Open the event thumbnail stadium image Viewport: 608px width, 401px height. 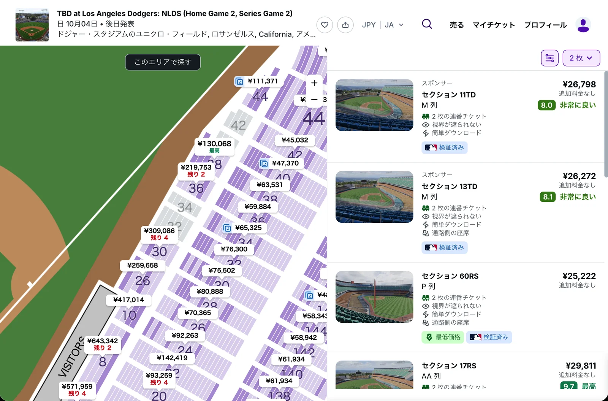32,25
